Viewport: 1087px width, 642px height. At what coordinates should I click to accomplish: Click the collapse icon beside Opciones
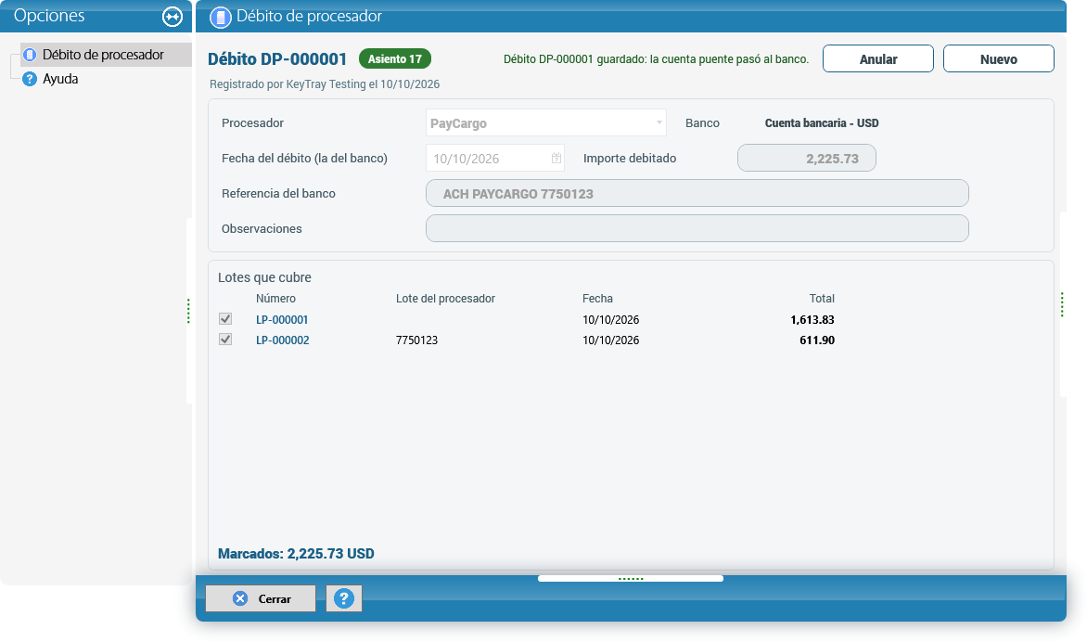[x=172, y=17]
